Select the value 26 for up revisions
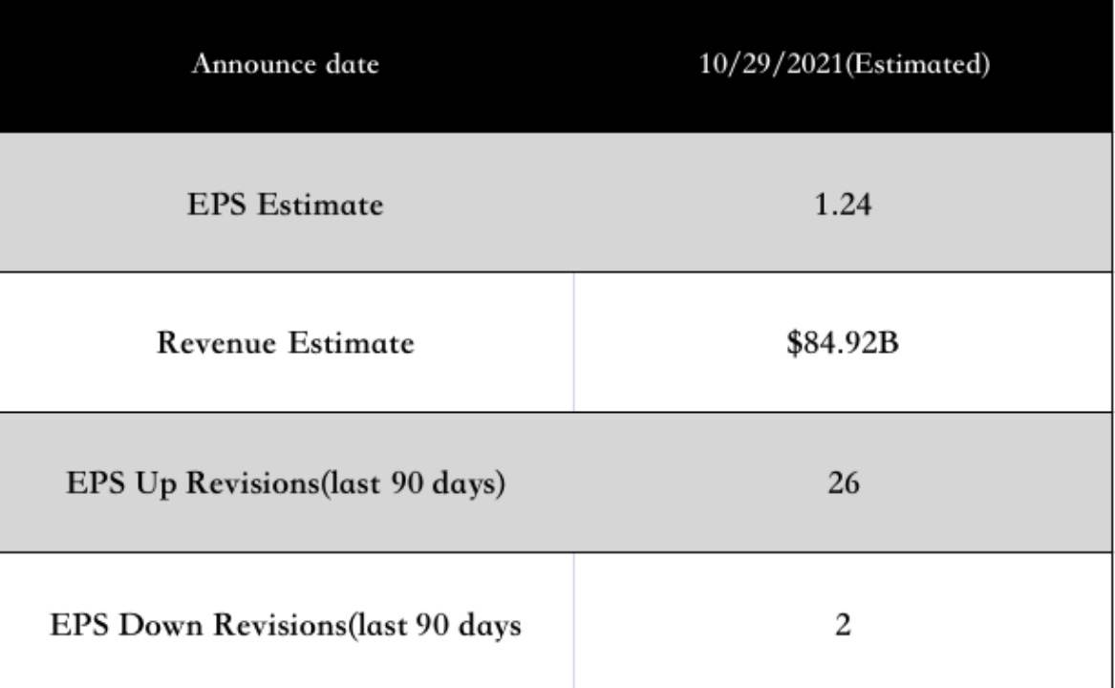1115x688 pixels. point(843,484)
